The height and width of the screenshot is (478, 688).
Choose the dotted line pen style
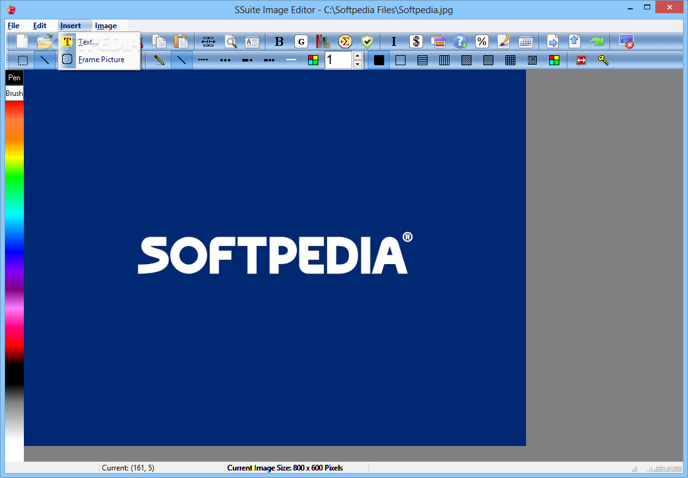pyautogui.click(x=225, y=60)
